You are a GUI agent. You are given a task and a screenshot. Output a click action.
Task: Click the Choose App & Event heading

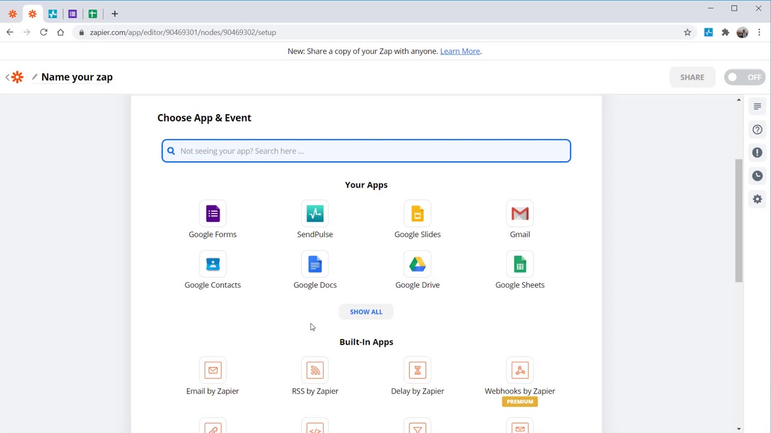click(x=204, y=118)
